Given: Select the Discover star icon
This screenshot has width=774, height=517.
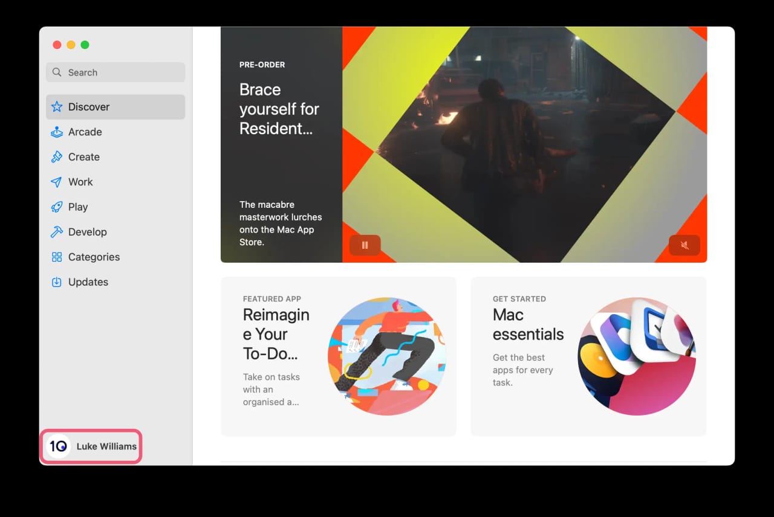Looking at the screenshot, I should (x=56, y=107).
